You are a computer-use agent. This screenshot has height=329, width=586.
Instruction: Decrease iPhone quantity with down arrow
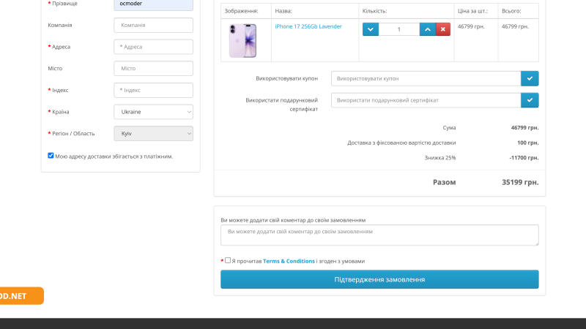(x=371, y=29)
